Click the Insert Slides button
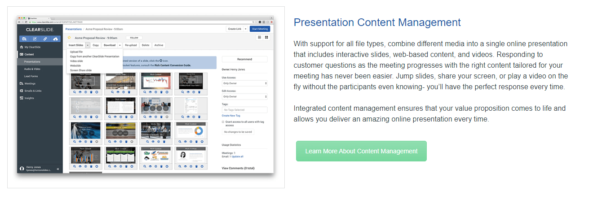 [76, 45]
